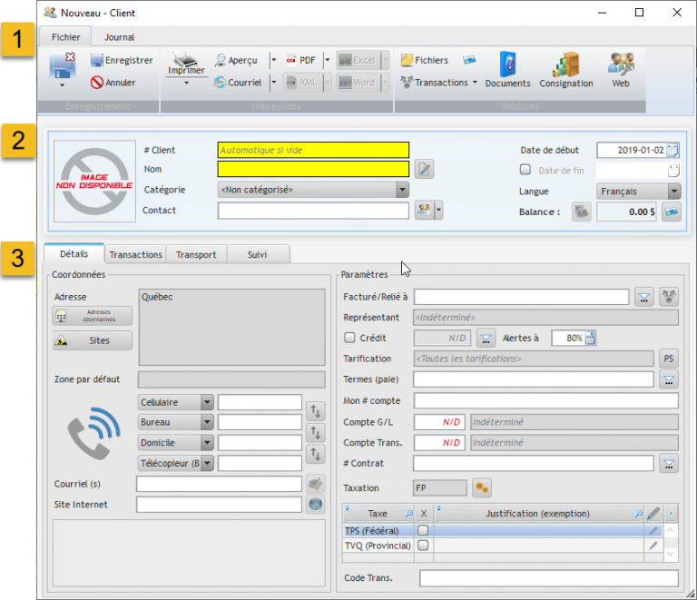This screenshot has height=600, width=697.
Task: Click the PS button beside Tarification
Action: point(669,359)
